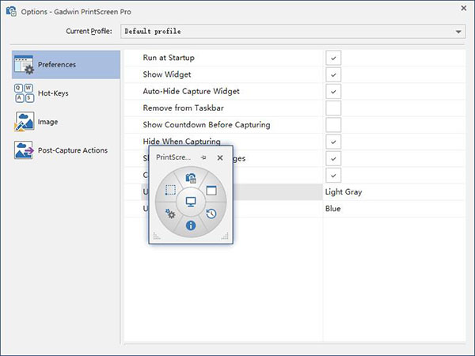Image resolution: width=475 pixels, height=356 pixels.
Task: Open Post-Capture Actions settings
Action: pyautogui.click(x=66, y=150)
